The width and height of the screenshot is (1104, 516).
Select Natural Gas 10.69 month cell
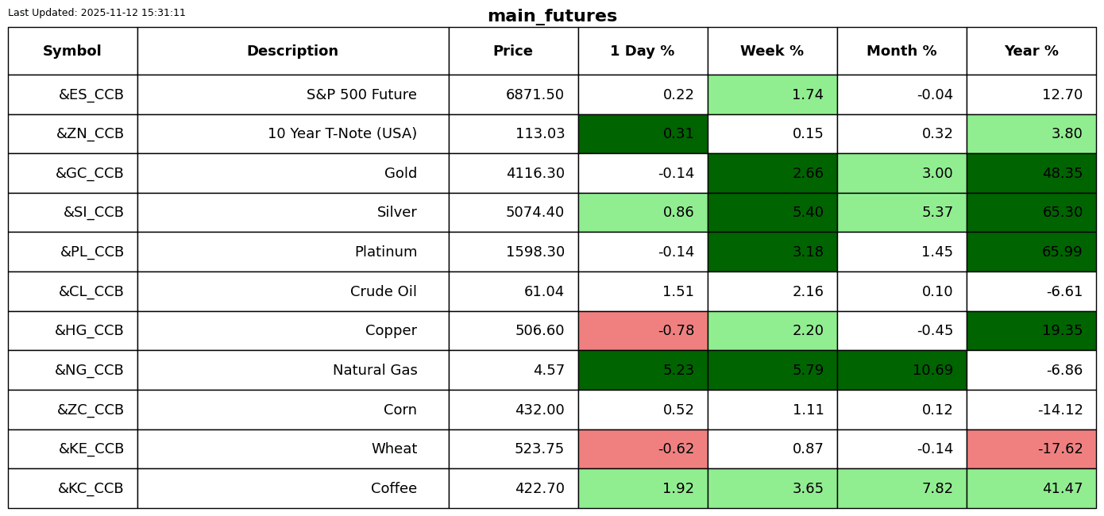[901, 370]
